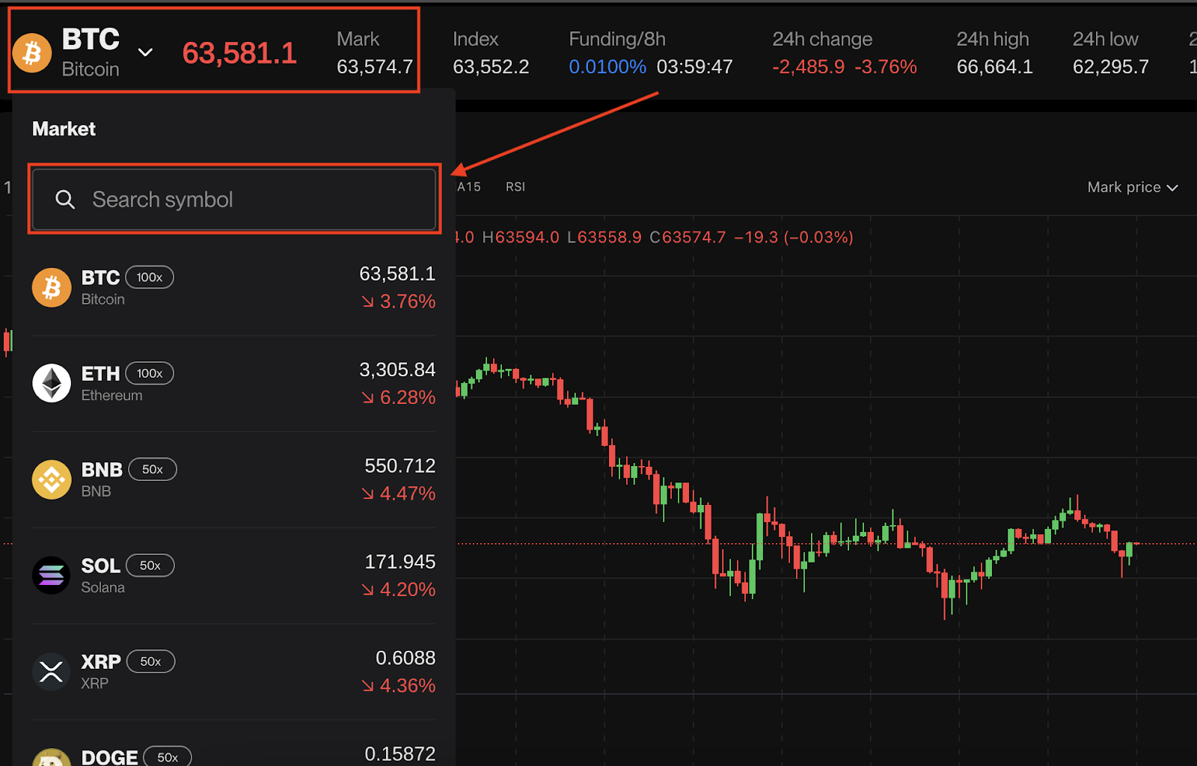Click the BNB price 550.712
Screen dimensions: 1197x766
click(400, 466)
